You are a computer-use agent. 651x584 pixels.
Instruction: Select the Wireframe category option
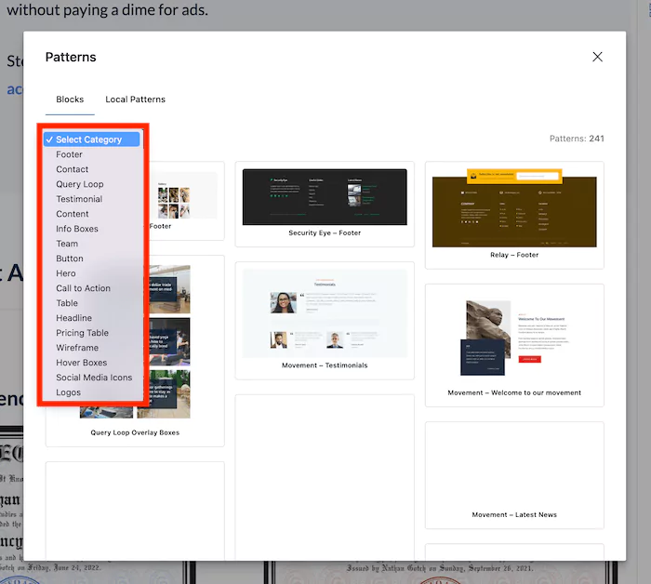pos(76,348)
